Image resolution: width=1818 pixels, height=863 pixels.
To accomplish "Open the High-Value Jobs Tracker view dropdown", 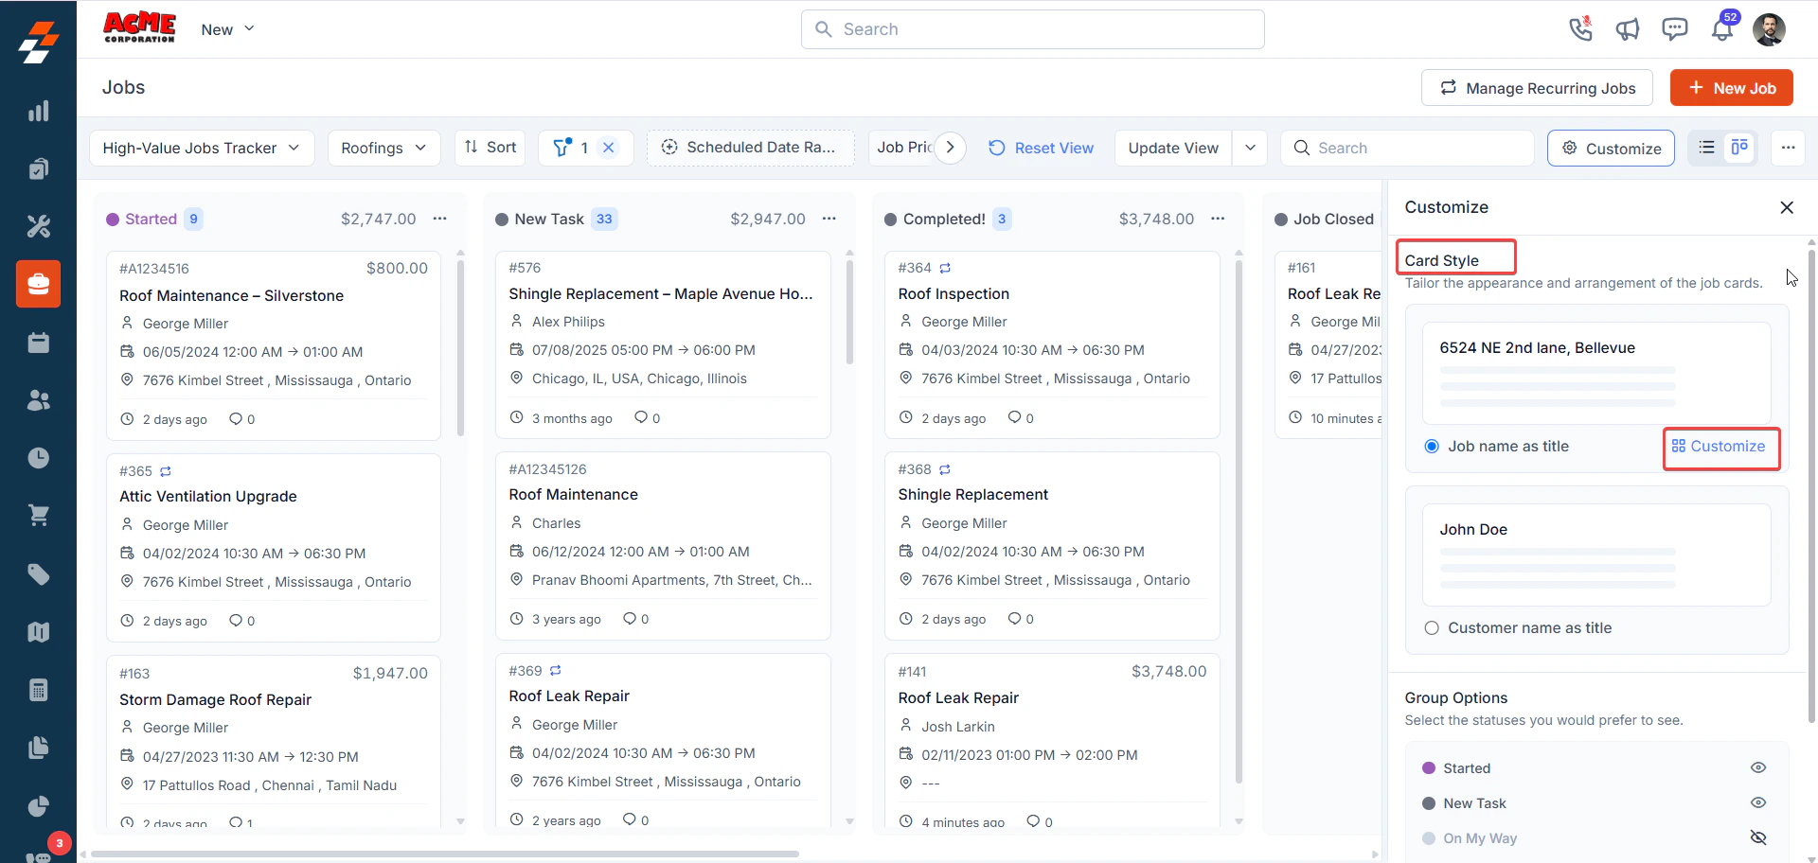I will click(202, 148).
